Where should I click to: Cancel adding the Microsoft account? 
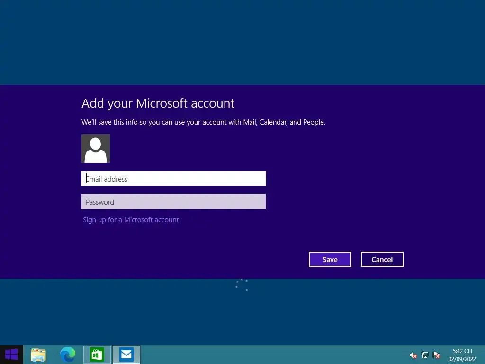click(x=382, y=259)
